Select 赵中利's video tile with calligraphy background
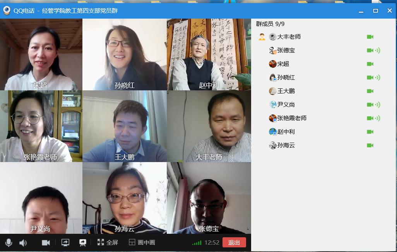Screen dimensions: 397x252 [209, 54]
